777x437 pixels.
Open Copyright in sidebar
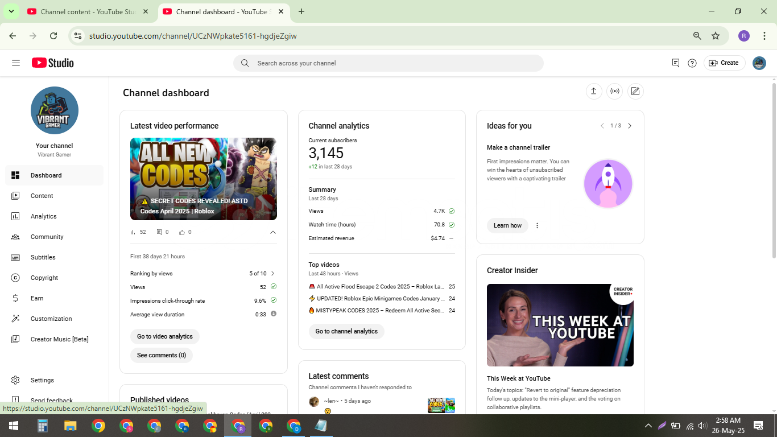55,278
